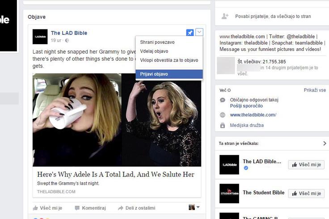Viewport: 329px width, 219px height.
Task: Click the invite friends person-plus icon
Action: (x=225, y=16)
